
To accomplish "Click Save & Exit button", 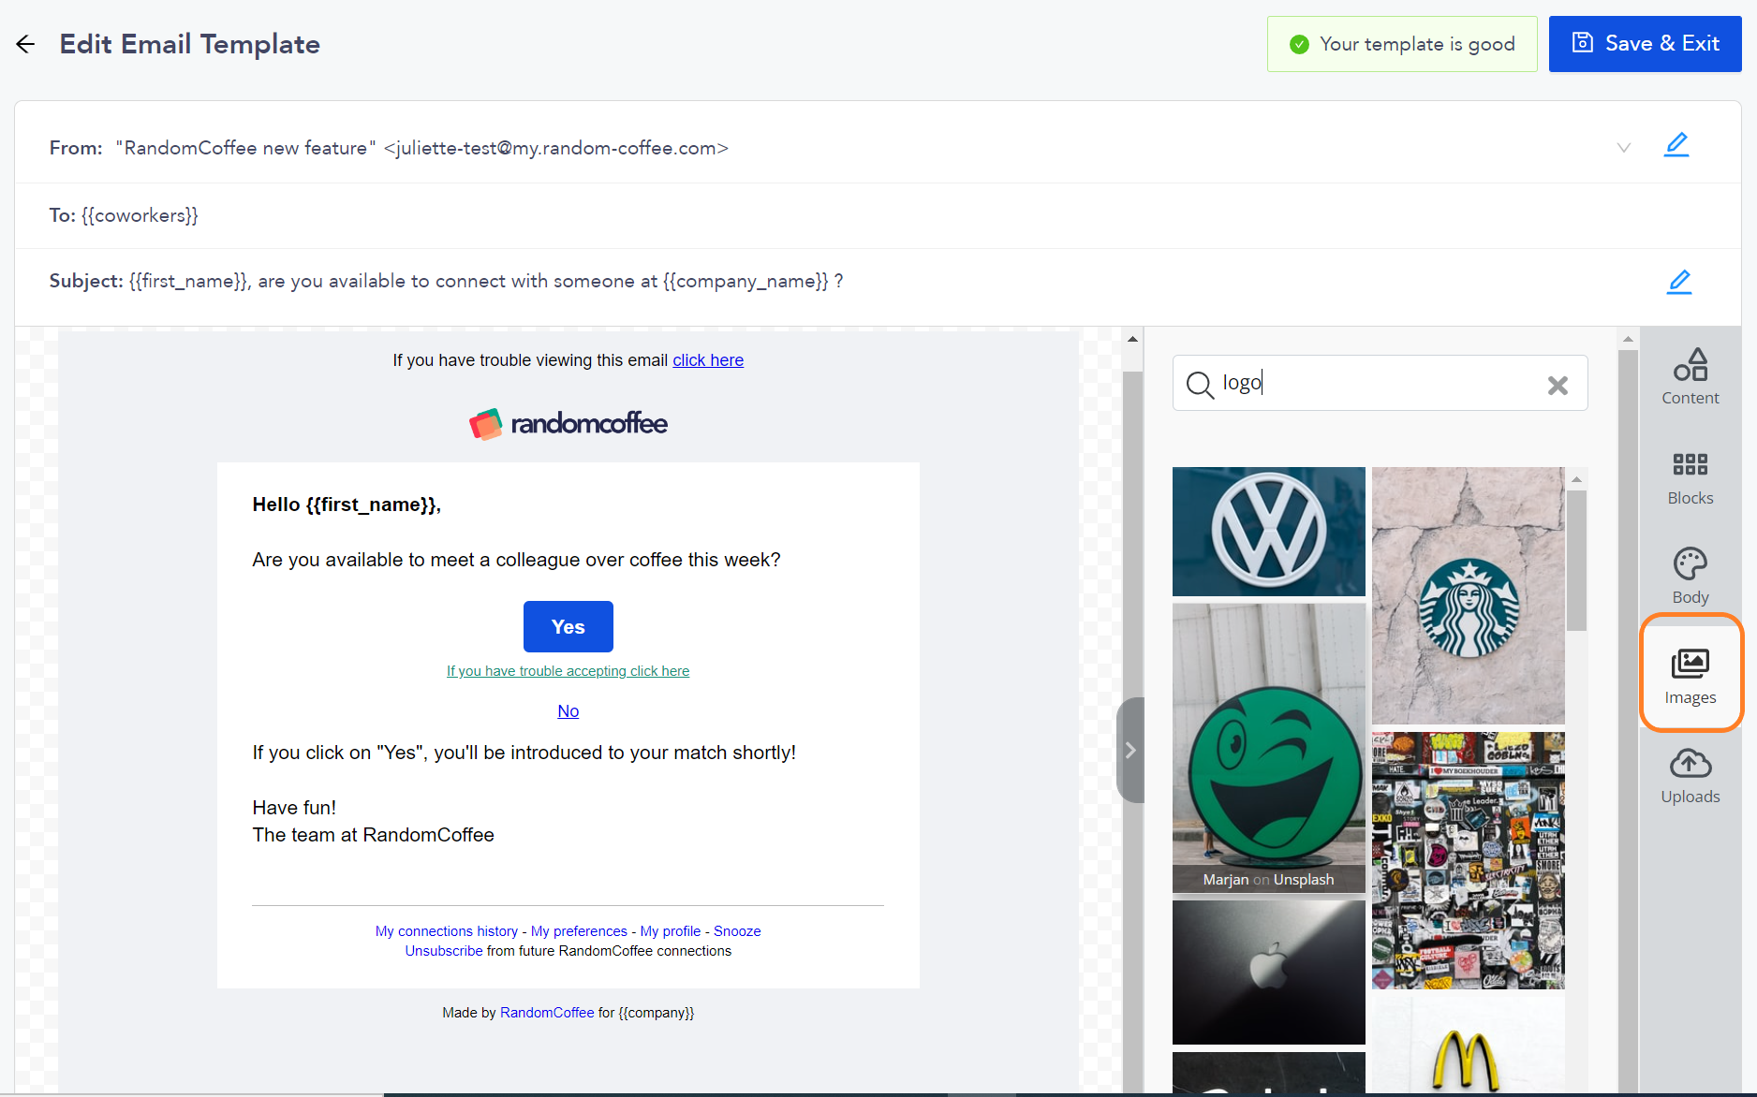I will (1645, 43).
